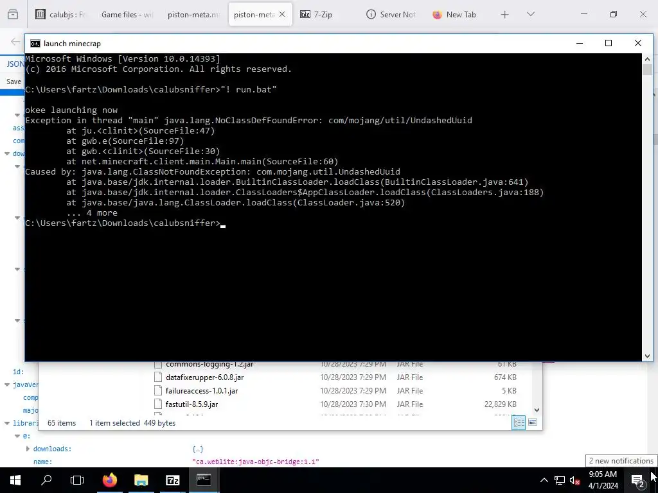The height and width of the screenshot is (493, 658).
Task: Click the ca.weblite:java-objc-bridge:1.1 value
Action: tap(256, 462)
